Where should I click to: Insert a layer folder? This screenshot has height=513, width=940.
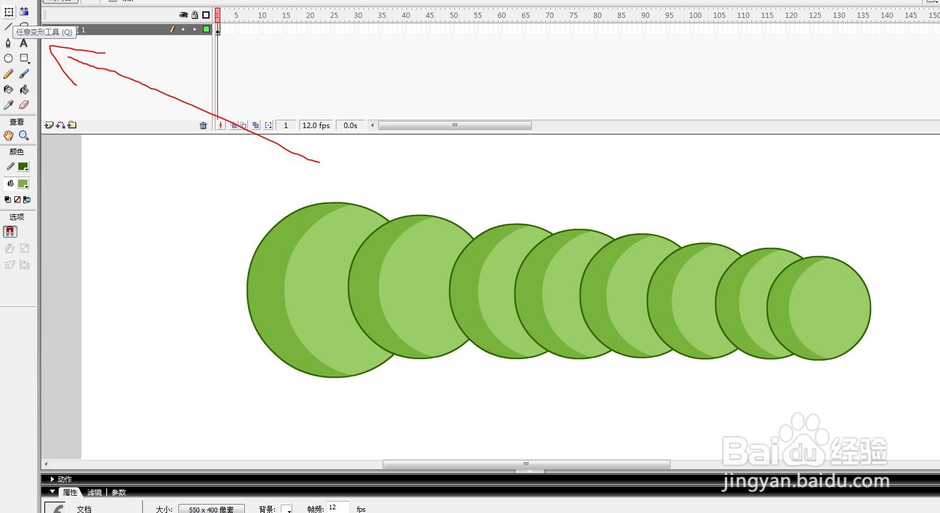click(72, 125)
